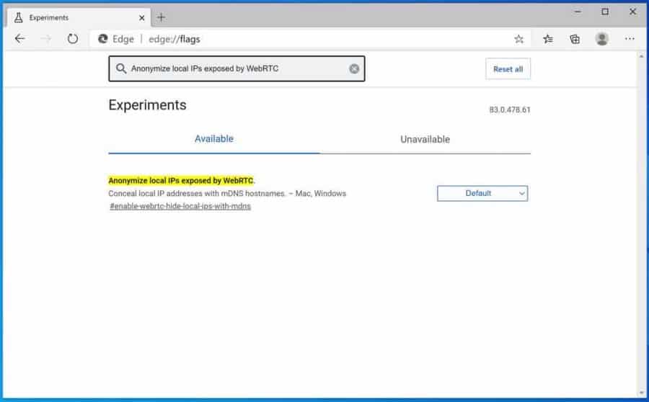Click the flask icon on Experiments tab
The image size is (649, 402).
pyautogui.click(x=18, y=17)
